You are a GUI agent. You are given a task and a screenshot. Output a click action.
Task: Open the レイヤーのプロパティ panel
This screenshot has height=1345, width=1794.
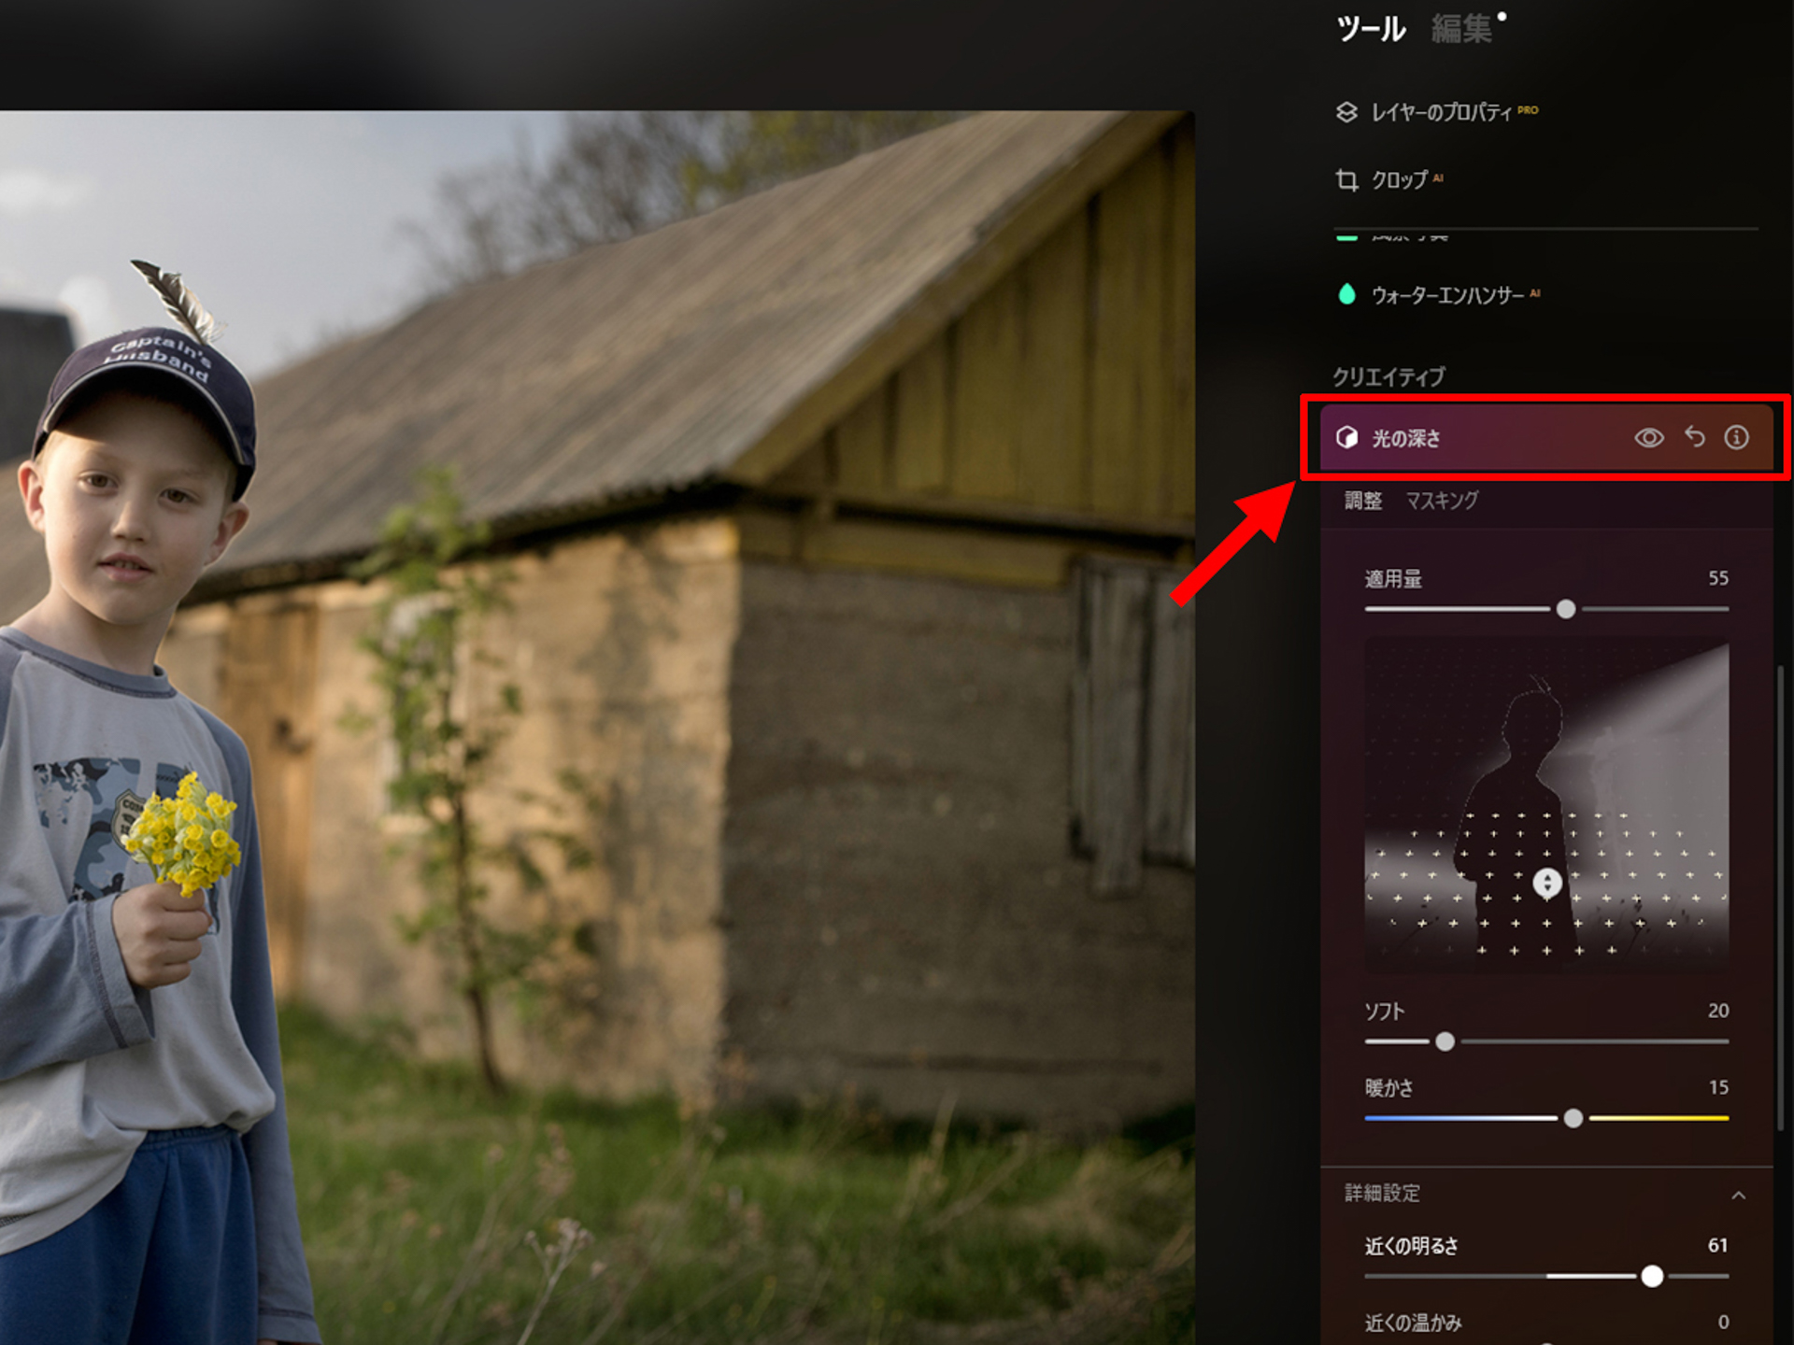click(1441, 112)
